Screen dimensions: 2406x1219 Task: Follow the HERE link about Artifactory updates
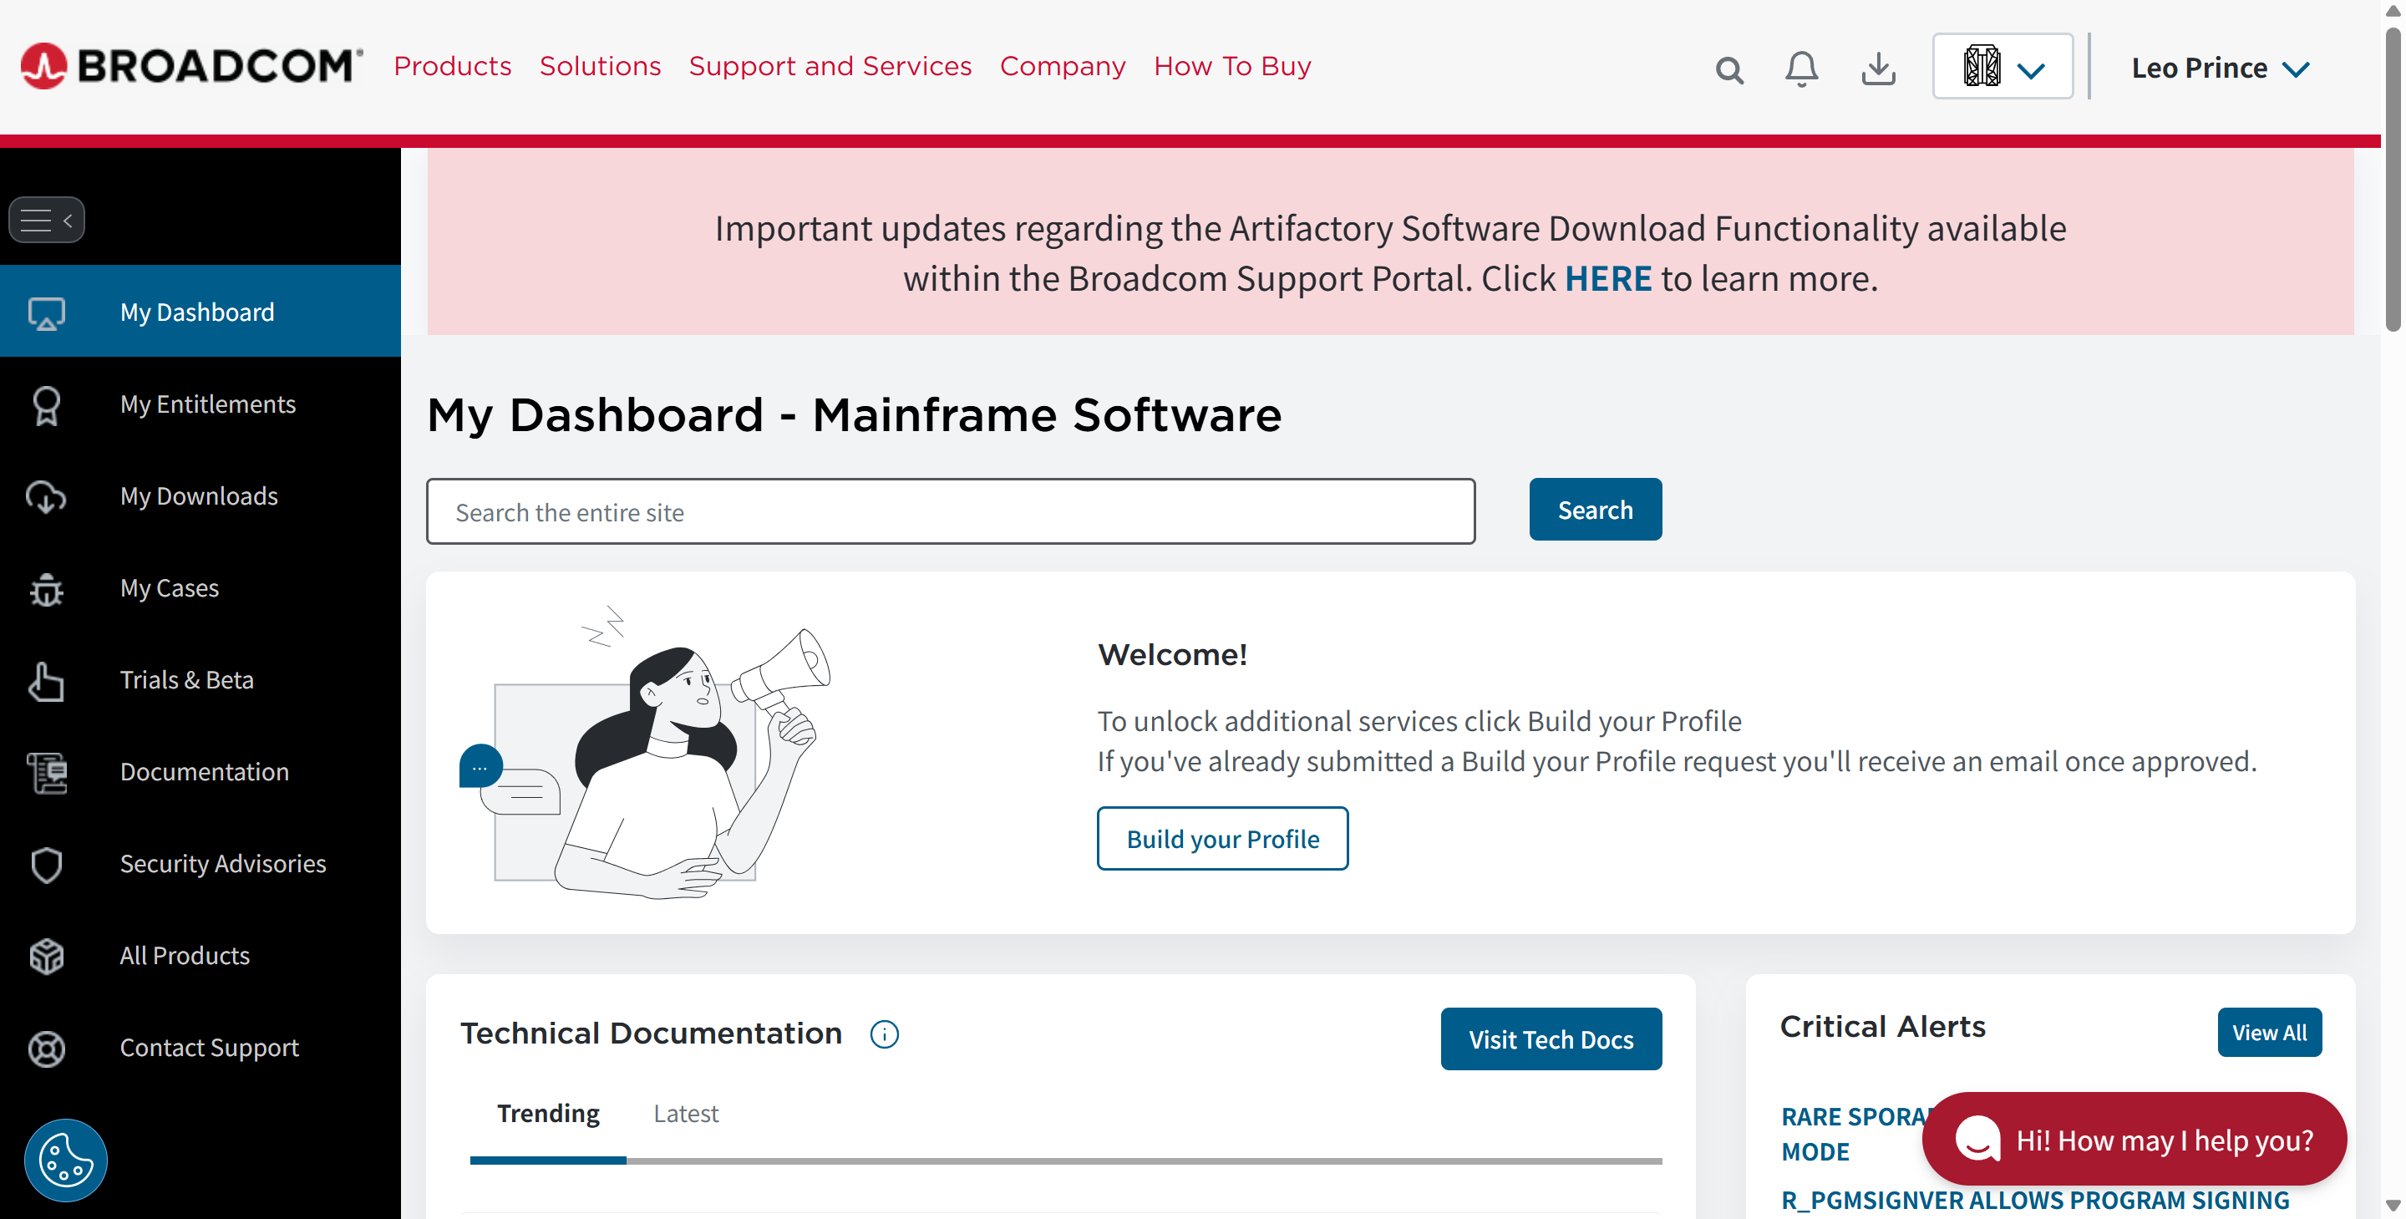(1607, 277)
